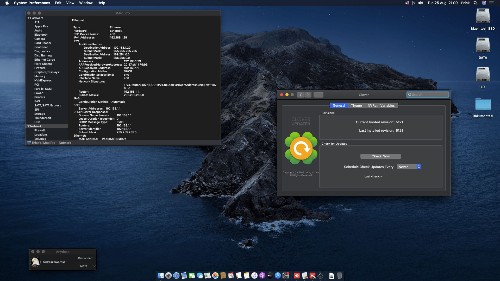Open Notes from the Dock
The image size is (500, 281).
(247, 276)
